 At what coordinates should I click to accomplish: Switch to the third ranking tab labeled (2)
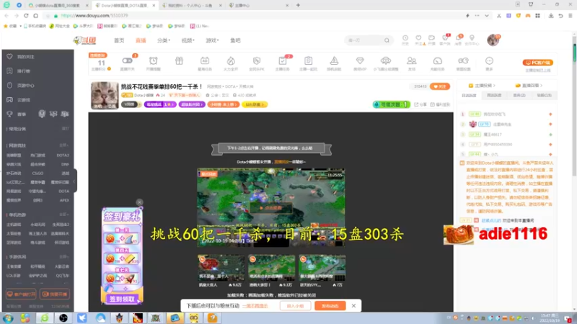(519, 96)
